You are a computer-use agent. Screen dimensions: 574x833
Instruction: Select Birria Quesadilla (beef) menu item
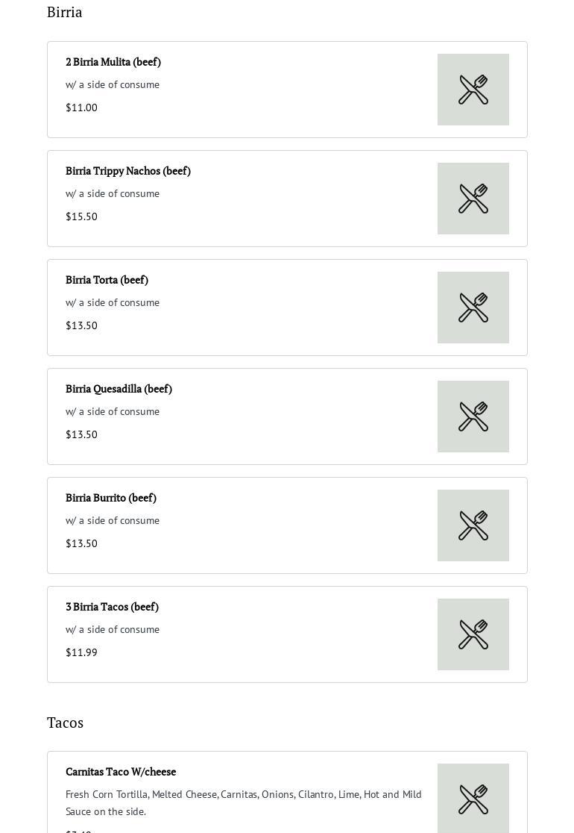coord(119,389)
